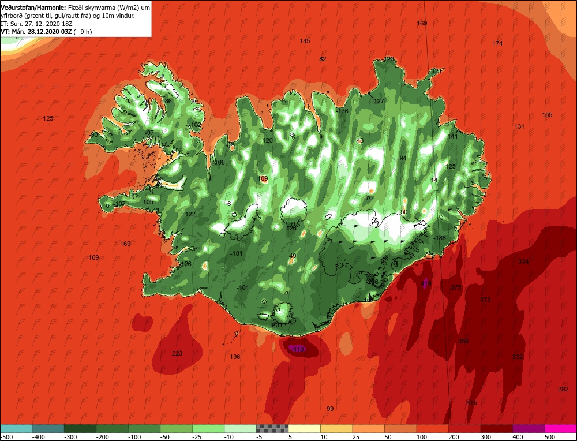Click the value -127 in northeast Iceland
Viewport: 577px width, 441px height.
coord(377,101)
